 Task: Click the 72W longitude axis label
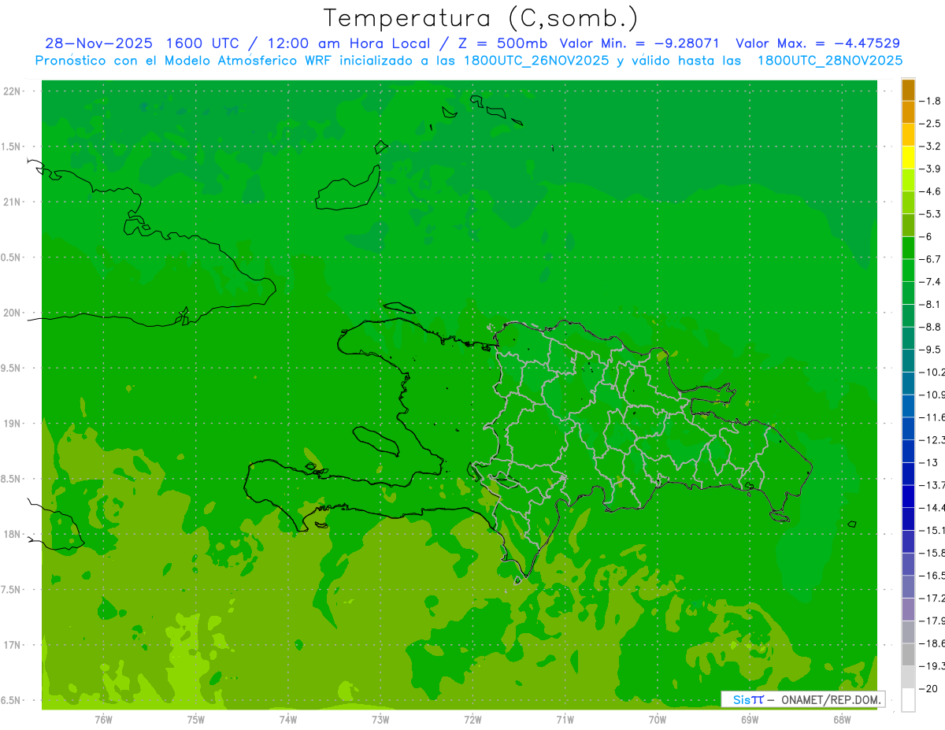tap(472, 719)
